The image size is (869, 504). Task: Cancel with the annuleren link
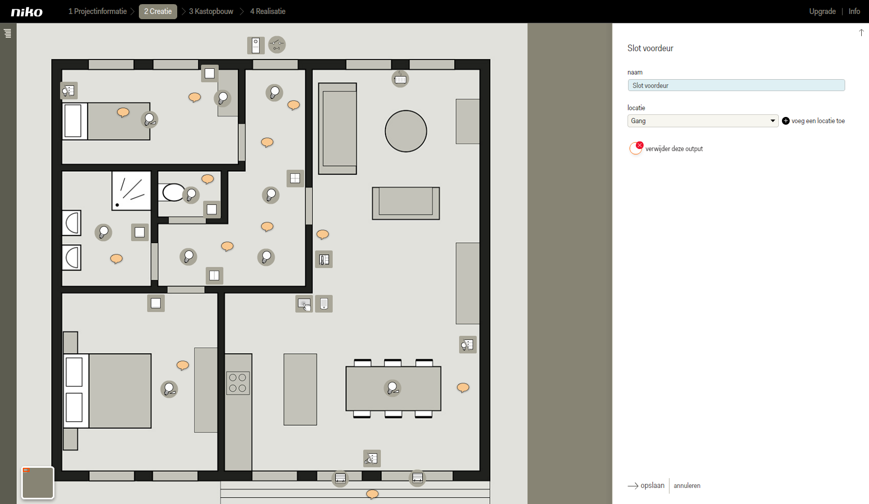687,486
